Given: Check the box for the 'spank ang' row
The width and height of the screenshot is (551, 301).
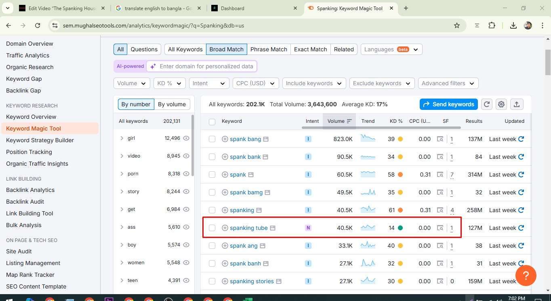Looking at the screenshot, I should [x=212, y=246].
